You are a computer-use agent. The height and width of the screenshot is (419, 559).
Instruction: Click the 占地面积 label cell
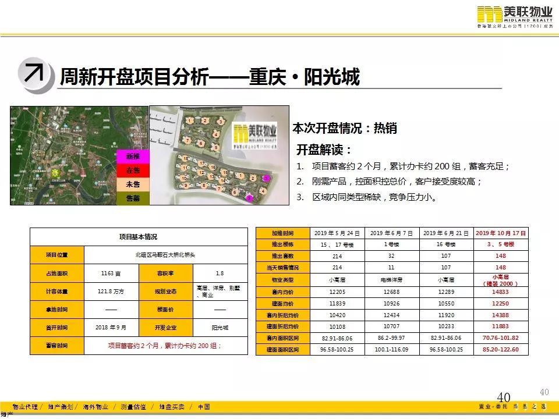[x=57, y=274]
